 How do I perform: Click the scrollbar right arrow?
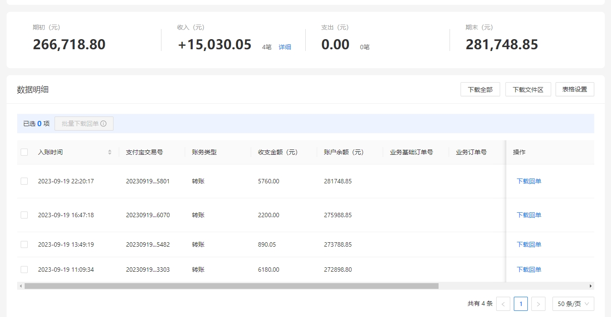(x=591, y=286)
